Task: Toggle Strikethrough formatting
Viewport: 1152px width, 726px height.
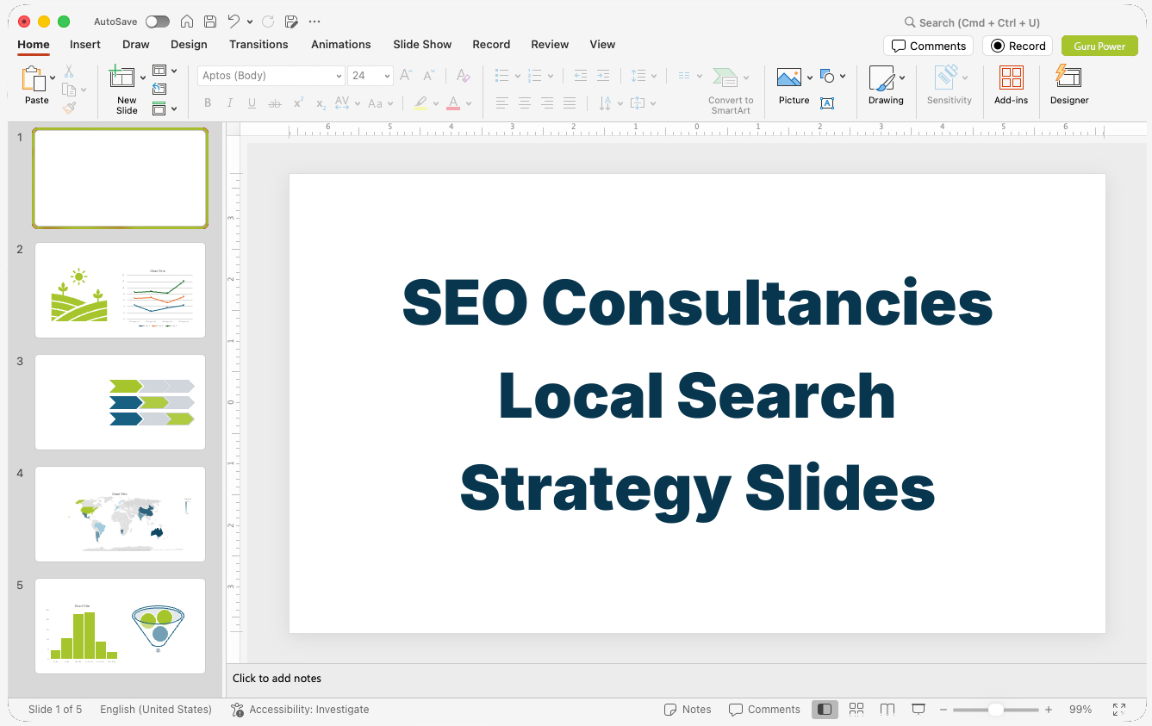Action: click(275, 103)
